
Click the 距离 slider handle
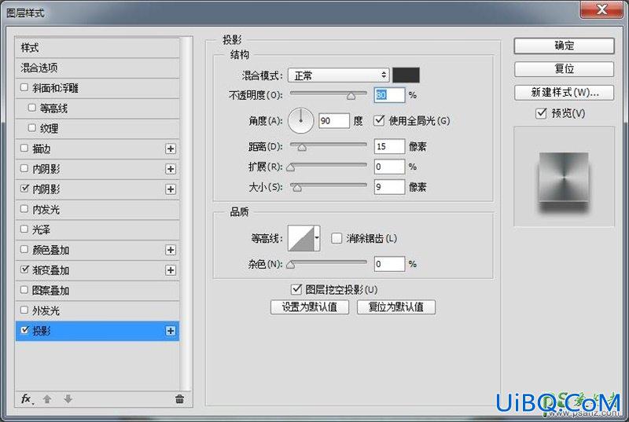tap(302, 147)
